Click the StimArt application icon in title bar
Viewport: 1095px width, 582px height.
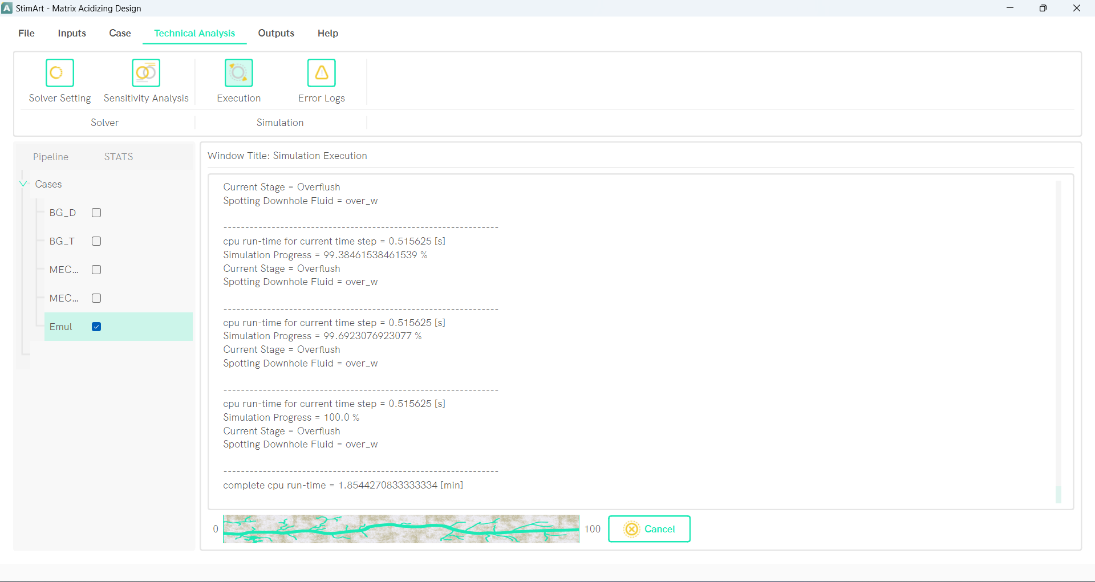click(x=7, y=8)
